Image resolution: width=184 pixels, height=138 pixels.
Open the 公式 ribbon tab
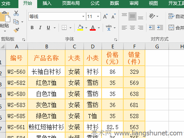[x=95, y=3]
